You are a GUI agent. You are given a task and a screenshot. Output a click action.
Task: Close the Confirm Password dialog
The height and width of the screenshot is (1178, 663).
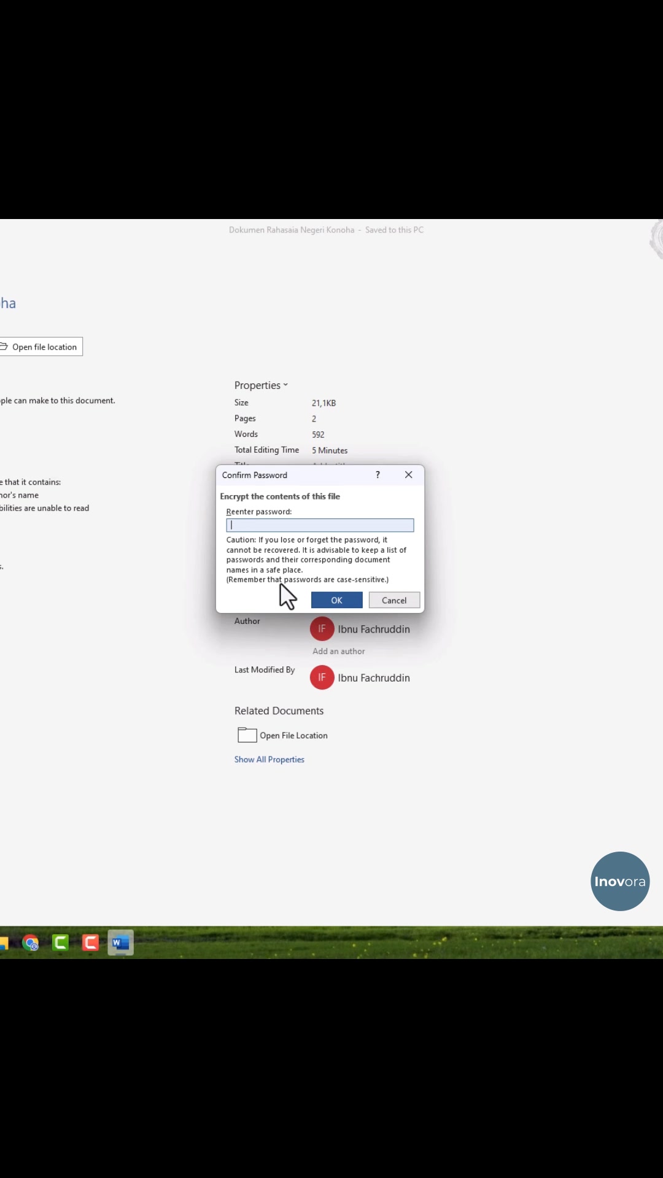point(409,475)
